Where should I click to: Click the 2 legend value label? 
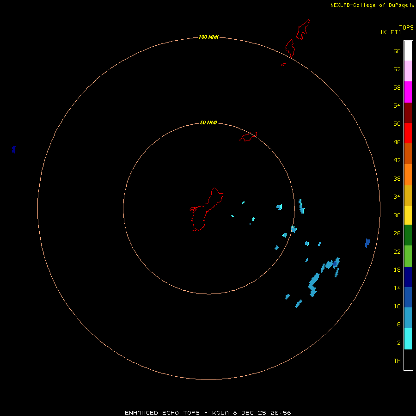(399, 343)
